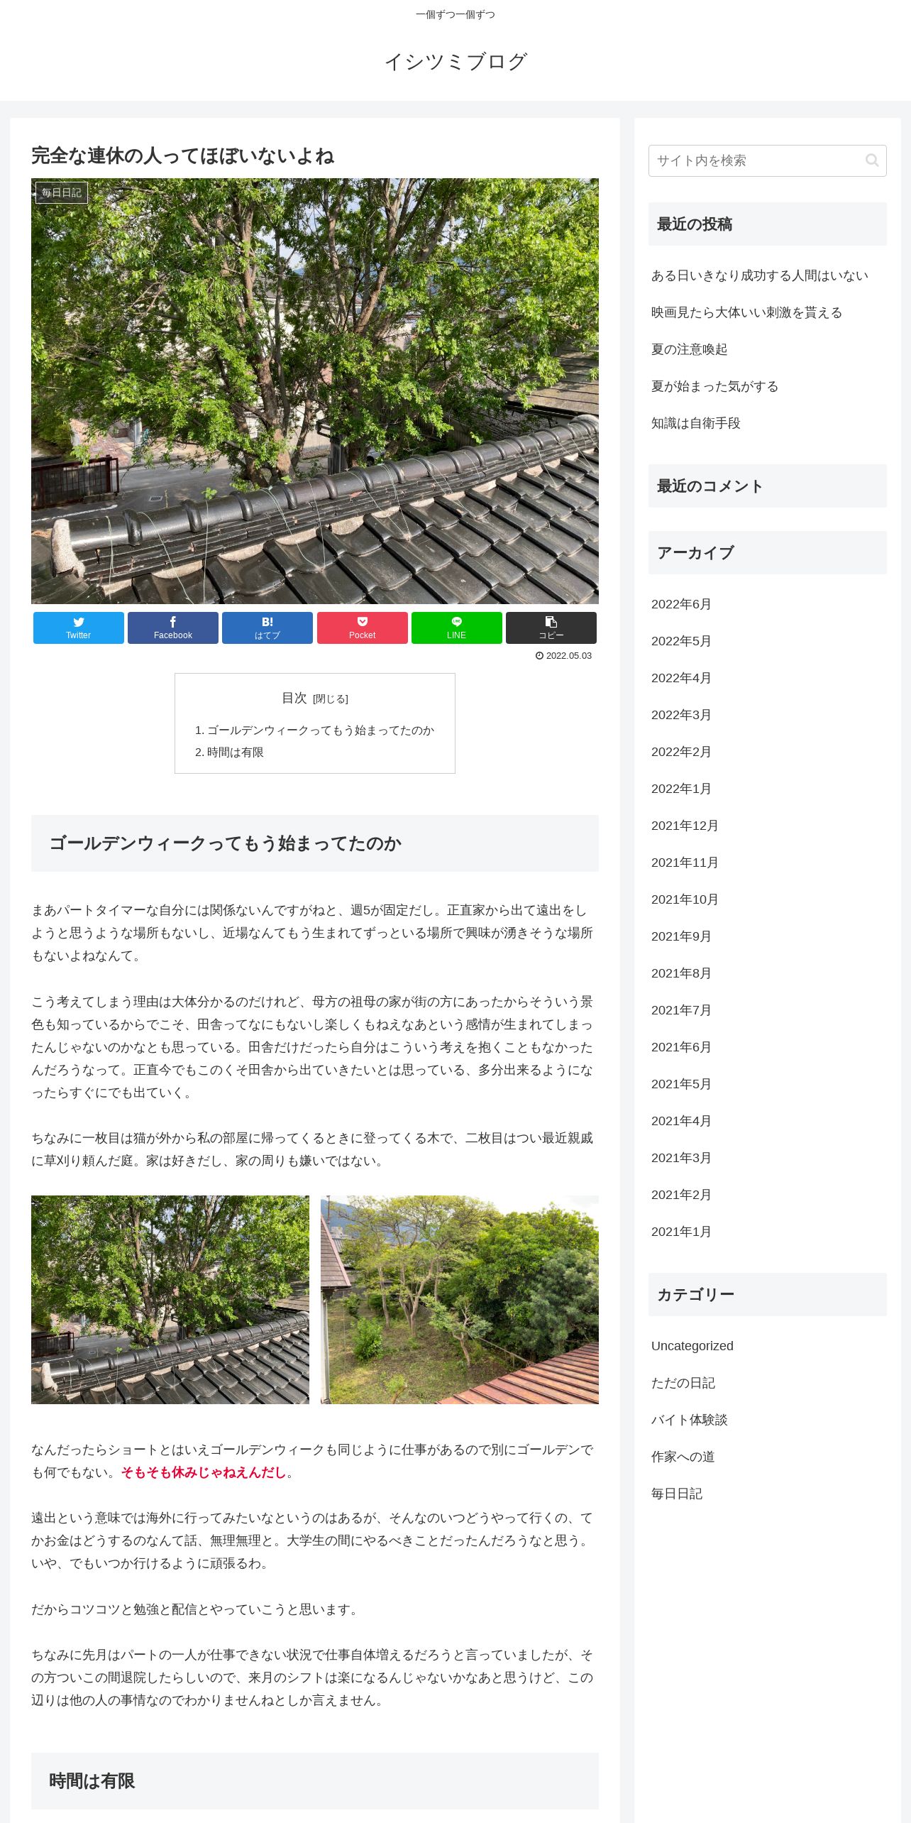Open the 2021年4月 archive

click(x=681, y=1121)
